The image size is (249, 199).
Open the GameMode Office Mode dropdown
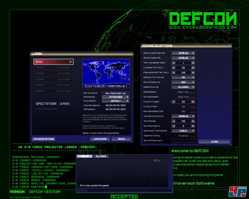coord(116,97)
